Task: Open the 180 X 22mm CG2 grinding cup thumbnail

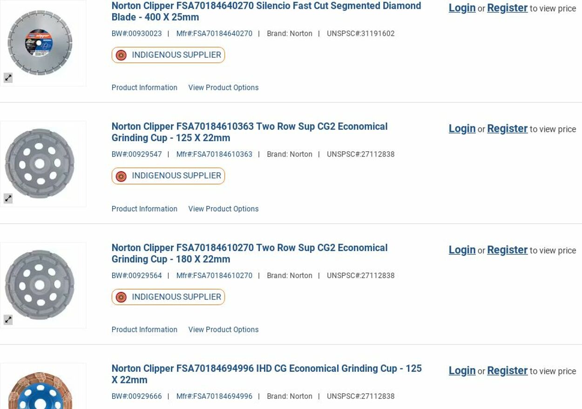Action: tap(40, 285)
